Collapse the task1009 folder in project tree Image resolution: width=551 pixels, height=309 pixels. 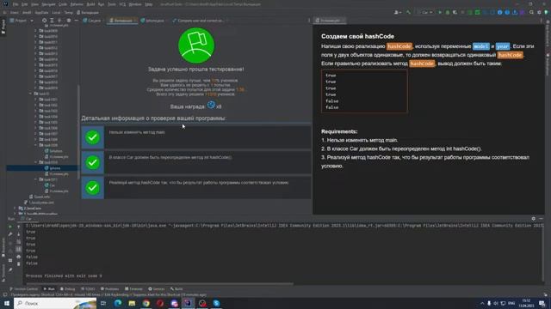coord(36,145)
